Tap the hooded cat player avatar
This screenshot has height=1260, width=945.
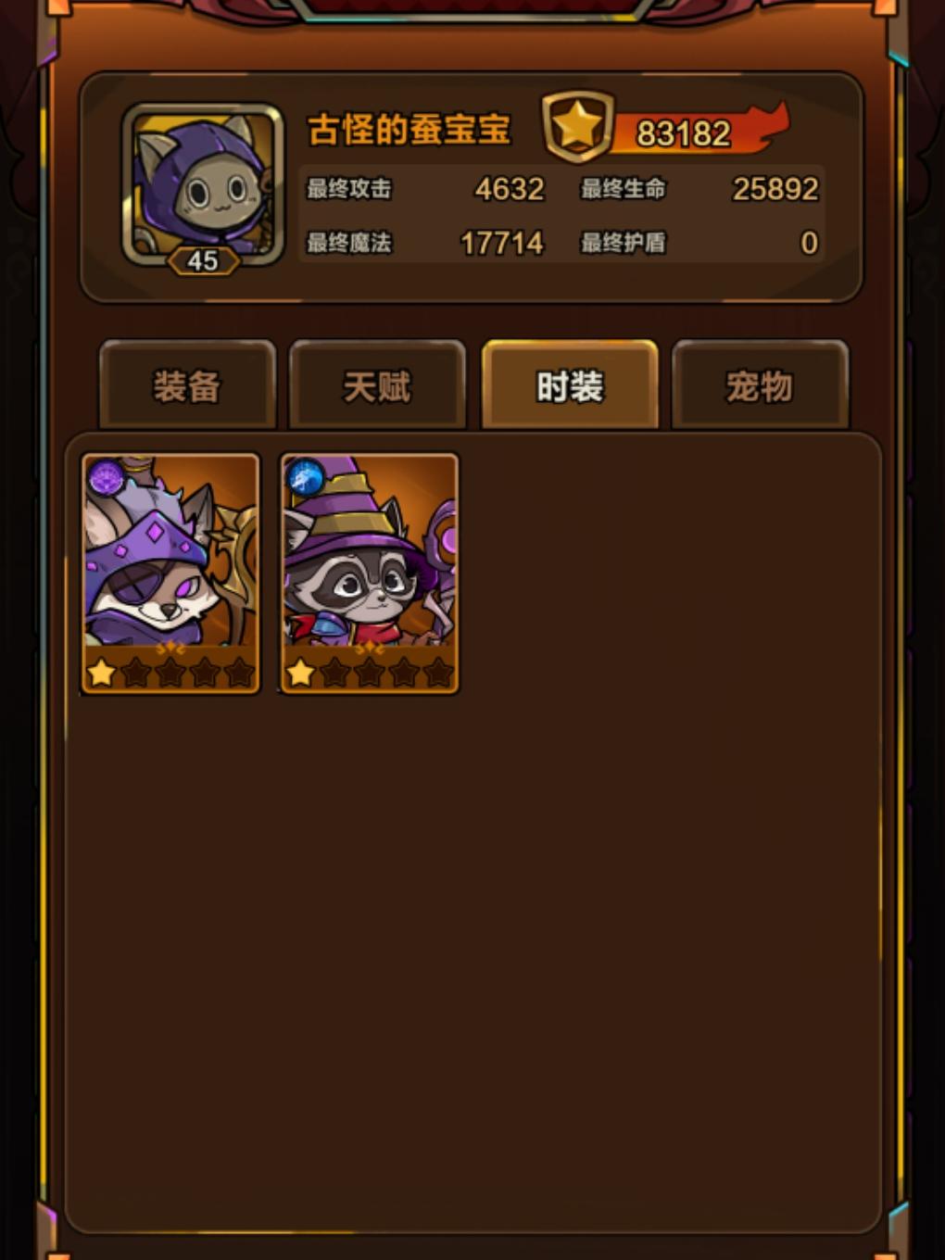coord(204,183)
